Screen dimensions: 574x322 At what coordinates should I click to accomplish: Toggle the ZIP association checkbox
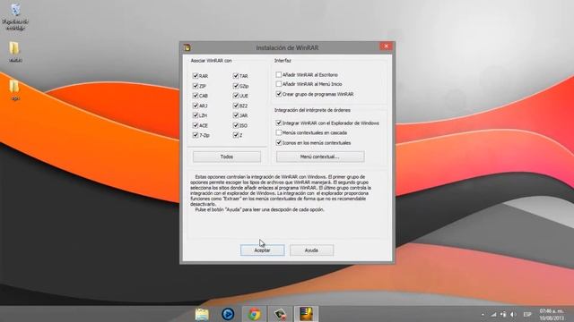[x=196, y=86]
